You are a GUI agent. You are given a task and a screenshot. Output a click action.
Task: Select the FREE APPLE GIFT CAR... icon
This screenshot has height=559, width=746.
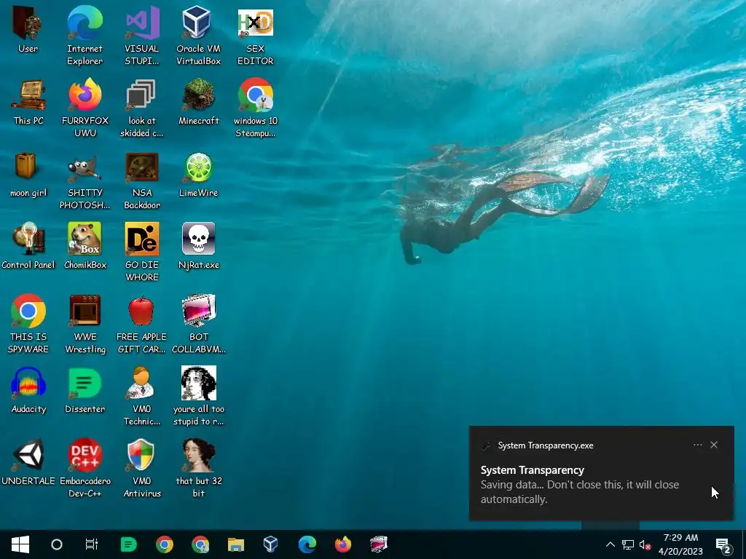142,324
